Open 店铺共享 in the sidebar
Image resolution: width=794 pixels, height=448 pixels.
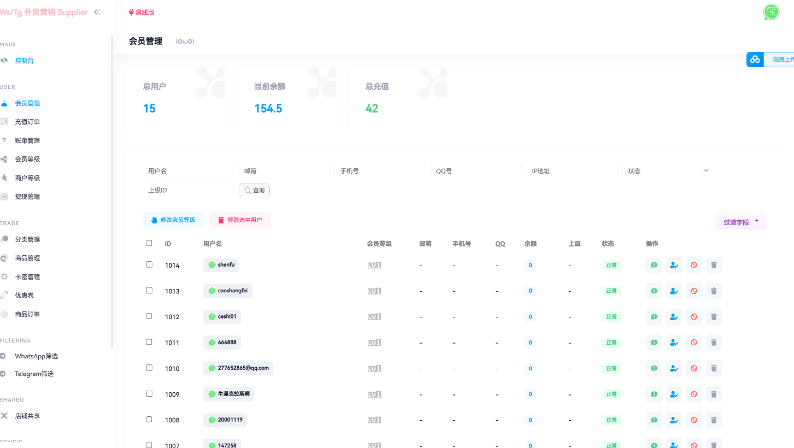pyautogui.click(x=27, y=416)
